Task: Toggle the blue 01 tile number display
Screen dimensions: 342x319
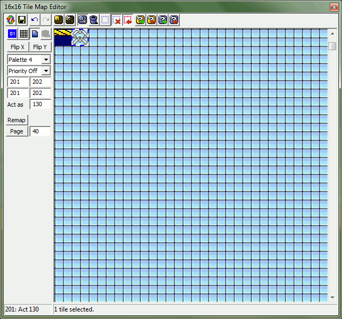Action: pyautogui.click(x=12, y=34)
